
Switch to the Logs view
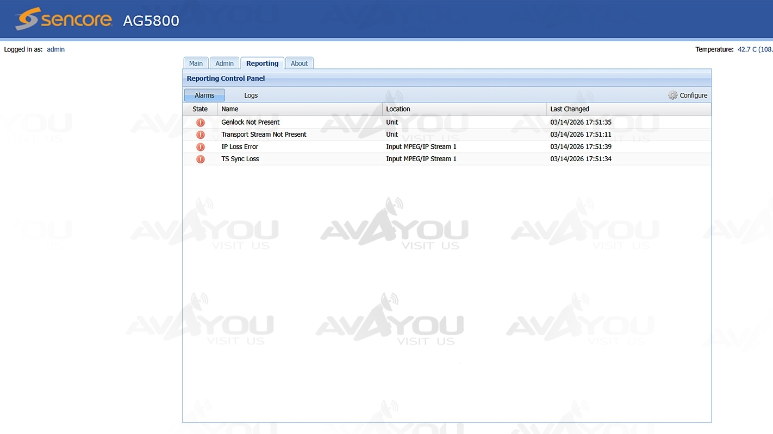pos(251,95)
